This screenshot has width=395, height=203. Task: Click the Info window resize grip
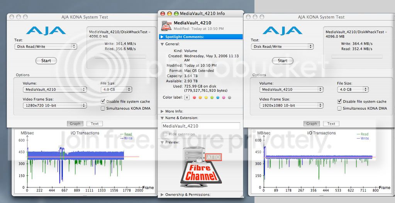[242, 196]
